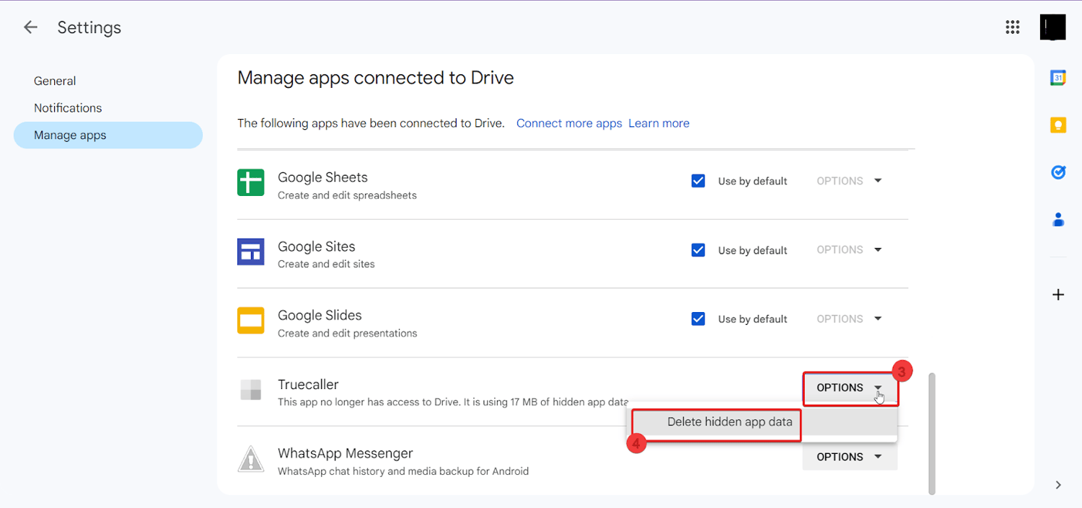Click the WhatsApp Messenger app name
Viewport: 1082px width, 508px height.
(x=346, y=453)
